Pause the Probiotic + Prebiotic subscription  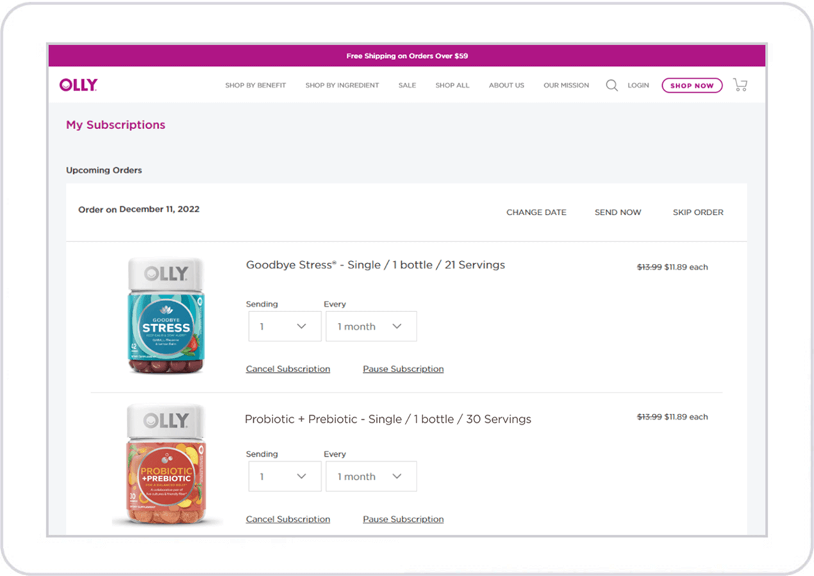point(403,519)
